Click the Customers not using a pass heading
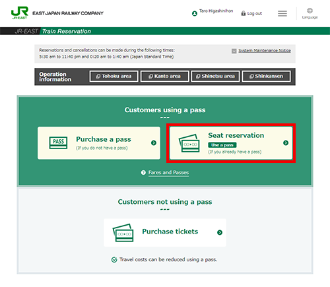Image resolution: width=330 pixels, height=287 pixels. coord(165,202)
